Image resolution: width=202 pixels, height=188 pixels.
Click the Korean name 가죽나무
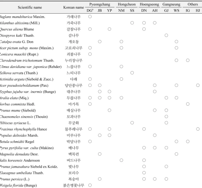74,23
